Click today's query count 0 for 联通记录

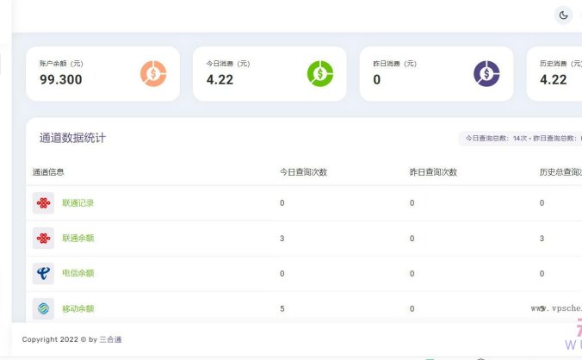point(282,203)
